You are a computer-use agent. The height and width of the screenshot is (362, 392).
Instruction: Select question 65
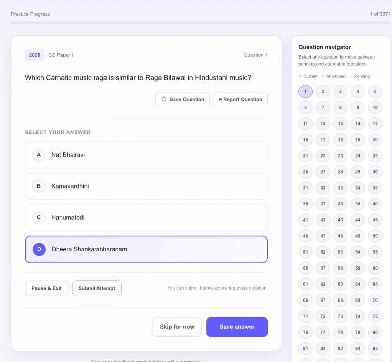click(x=375, y=284)
